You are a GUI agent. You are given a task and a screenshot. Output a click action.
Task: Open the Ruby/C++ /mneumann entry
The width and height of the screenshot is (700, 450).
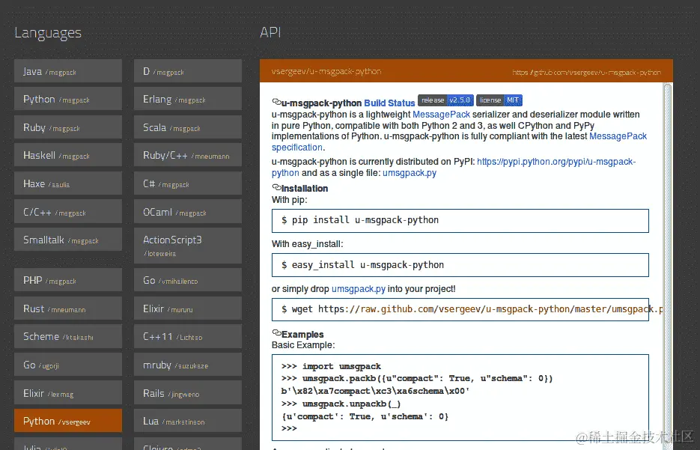[x=188, y=155]
